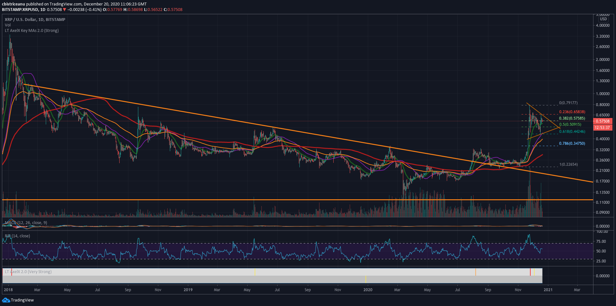The image size is (616, 306).
Task: Click the red down-triangle price change indicator
Action: [64, 10]
